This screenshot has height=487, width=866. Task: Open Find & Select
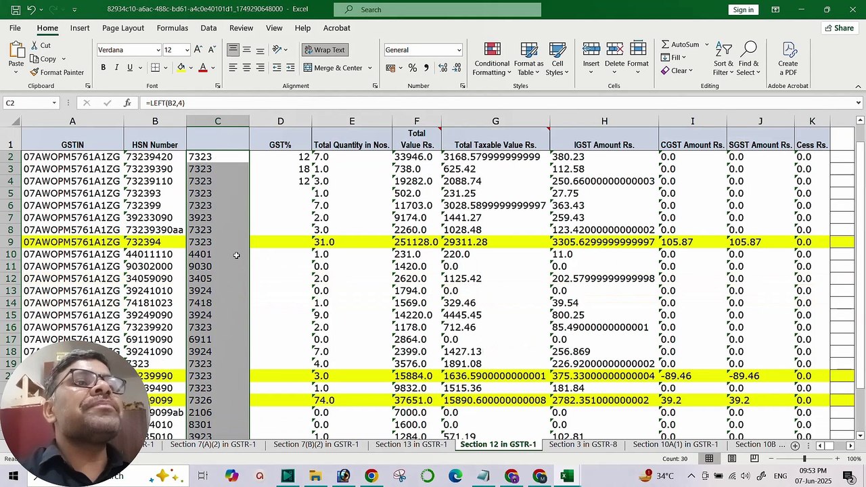coord(748,59)
